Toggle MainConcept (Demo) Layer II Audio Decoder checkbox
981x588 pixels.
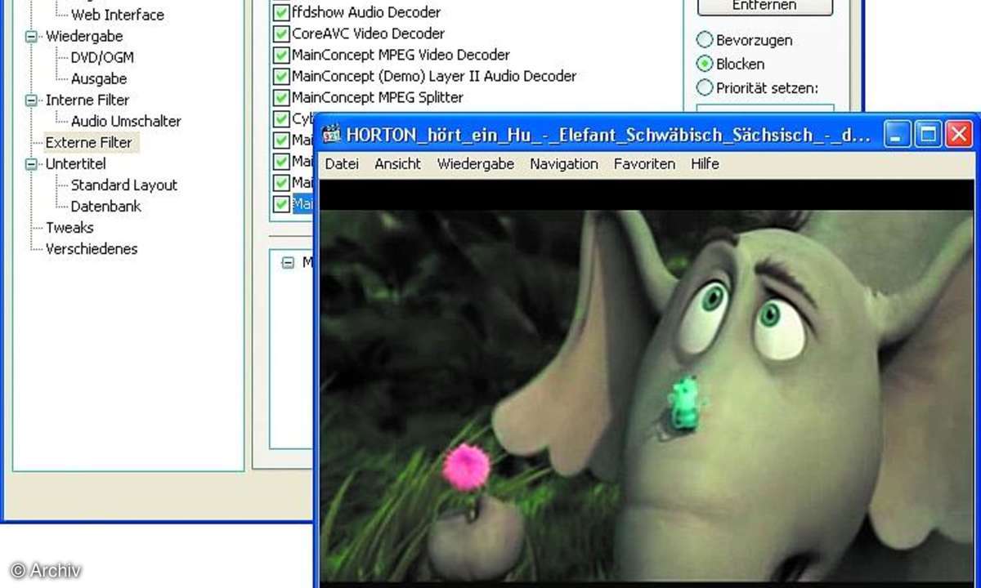pyautogui.click(x=281, y=76)
